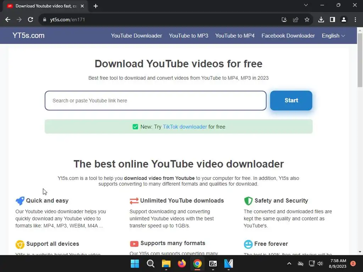363x272 pixels.
Task: Open Facebook Downloader nav item
Action: (x=288, y=36)
